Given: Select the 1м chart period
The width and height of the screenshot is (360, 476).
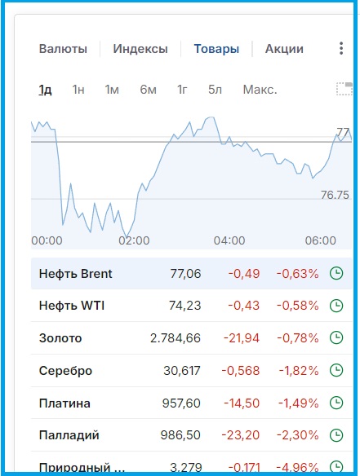Looking at the screenshot, I should click(x=112, y=90).
